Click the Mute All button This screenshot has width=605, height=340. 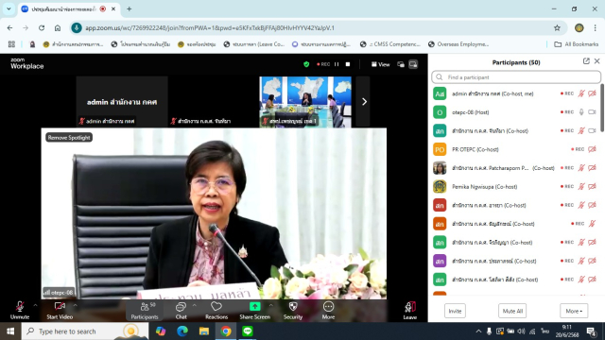[x=512, y=311]
